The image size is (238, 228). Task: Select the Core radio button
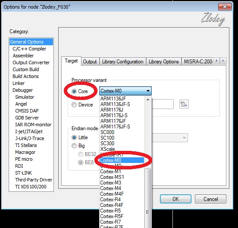(x=74, y=91)
